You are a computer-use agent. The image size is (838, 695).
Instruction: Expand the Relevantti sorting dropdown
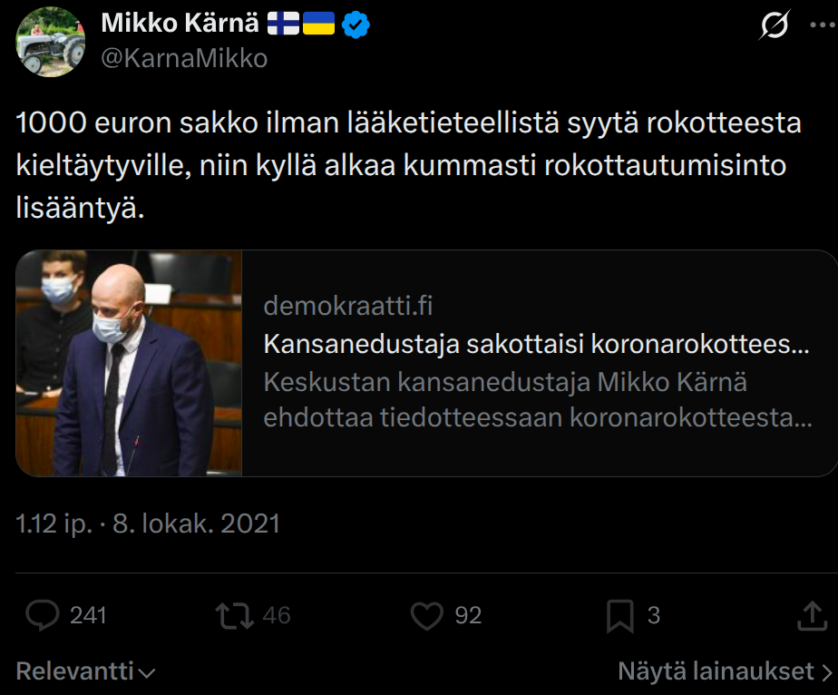(86, 671)
